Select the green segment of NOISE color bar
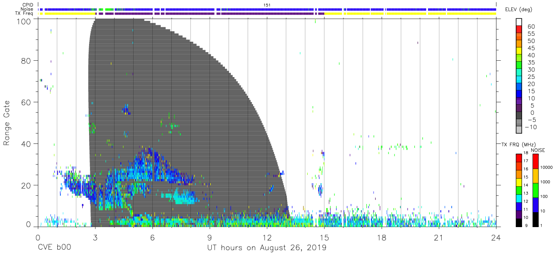Viewport: 558px width, 257px height. point(535,190)
